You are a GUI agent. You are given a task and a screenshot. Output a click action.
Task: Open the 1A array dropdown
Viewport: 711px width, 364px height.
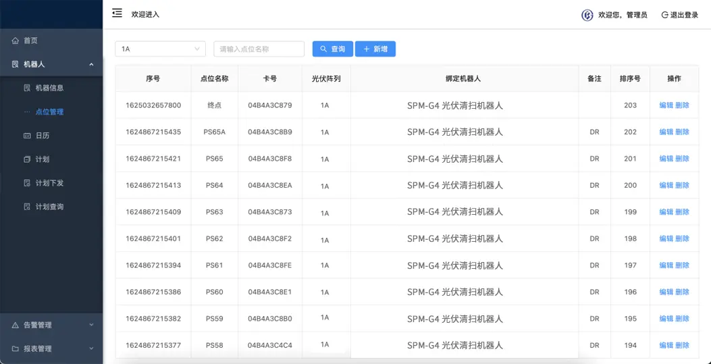click(160, 49)
